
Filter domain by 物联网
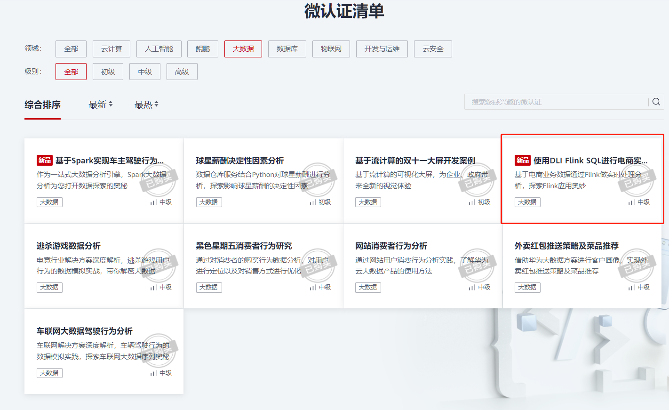coord(331,49)
